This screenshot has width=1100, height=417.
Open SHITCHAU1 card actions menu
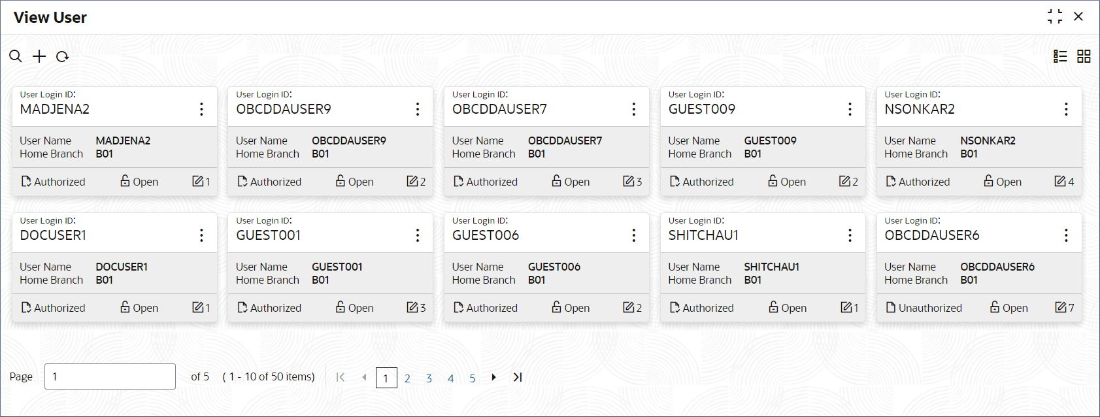tap(850, 235)
